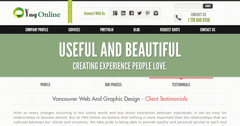The height and width of the screenshot is (126, 240).
Task: Open the Services menu item
Action: coord(74,30)
